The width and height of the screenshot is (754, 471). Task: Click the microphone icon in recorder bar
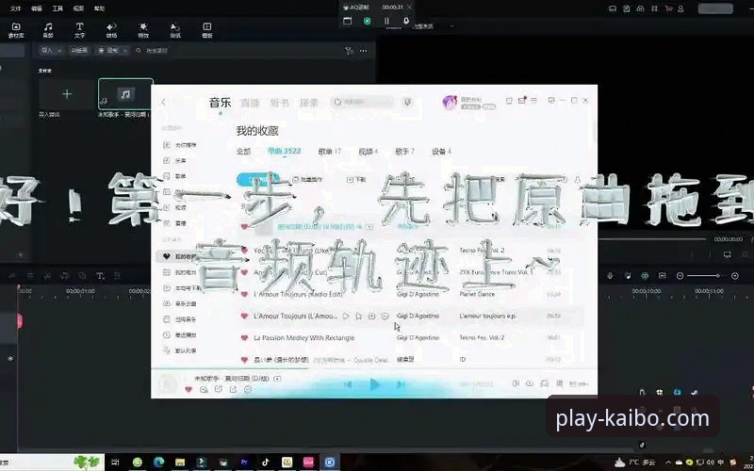click(406, 21)
